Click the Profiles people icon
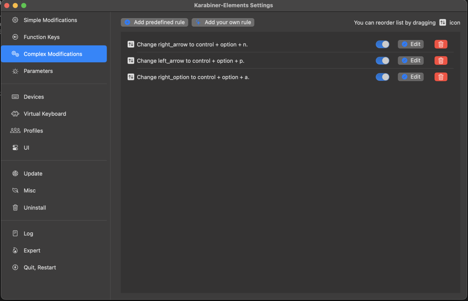 [15, 131]
